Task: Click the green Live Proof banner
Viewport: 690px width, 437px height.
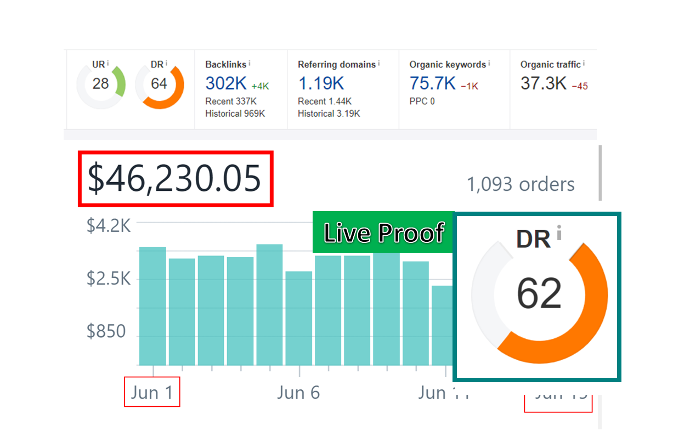Action: click(383, 232)
